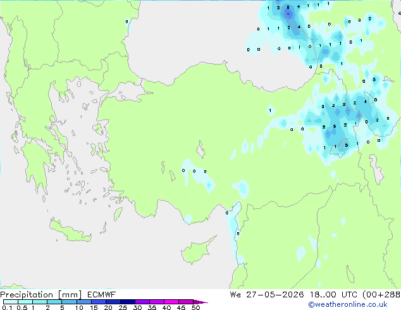
Task: Click the '10' legend scale label
Action: point(79,307)
